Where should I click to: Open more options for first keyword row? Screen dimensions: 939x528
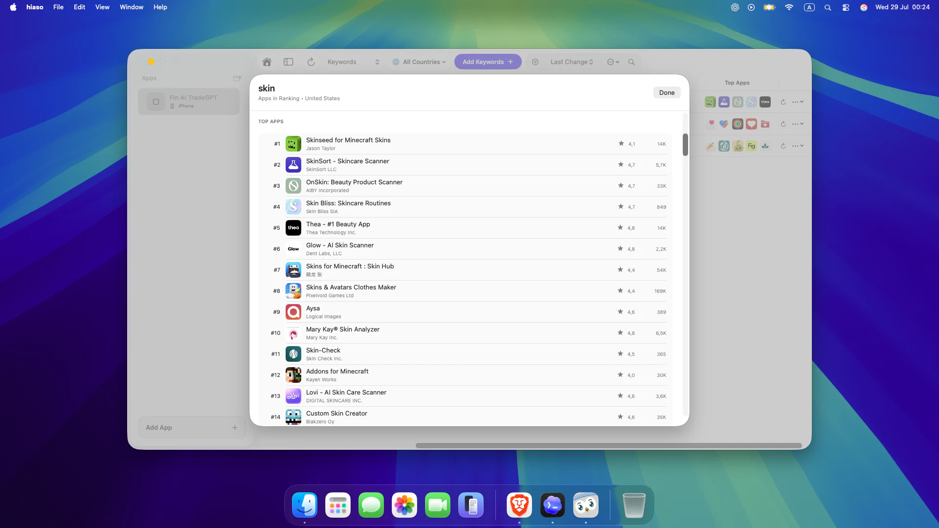click(x=798, y=102)
